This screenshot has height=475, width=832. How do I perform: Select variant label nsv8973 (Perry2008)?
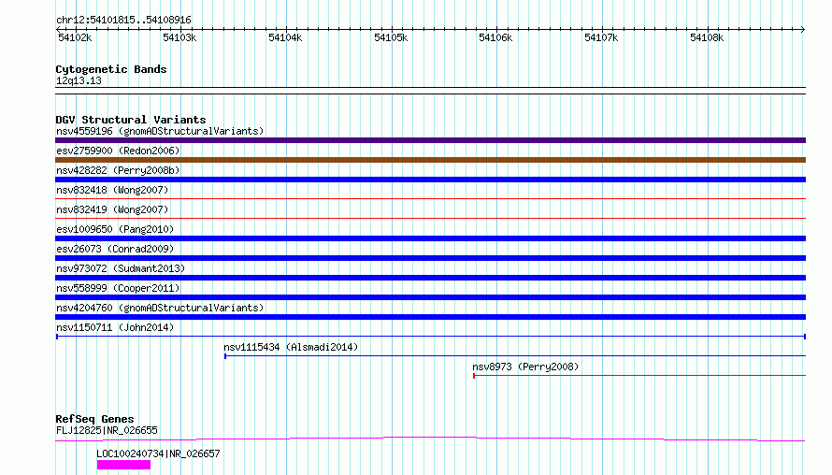pos(525,367)
